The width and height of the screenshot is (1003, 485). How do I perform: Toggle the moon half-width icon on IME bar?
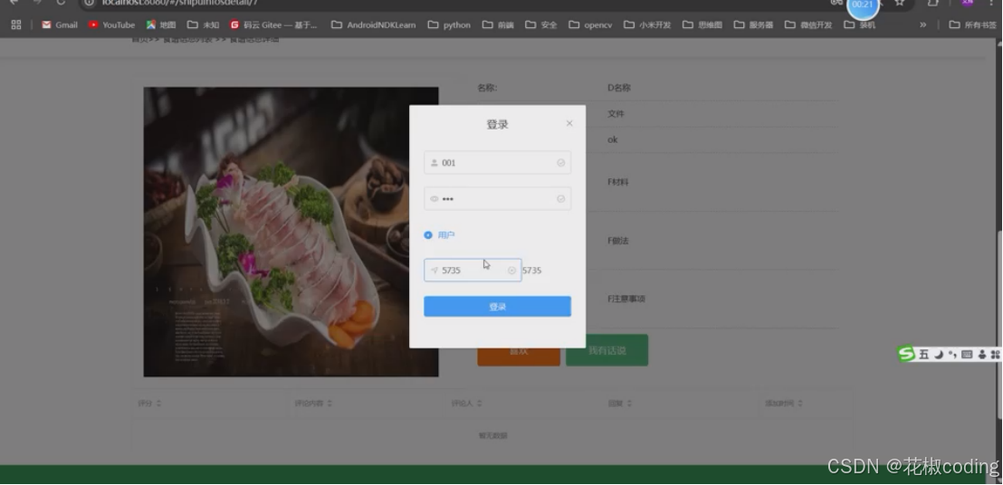tap(939, 354)
